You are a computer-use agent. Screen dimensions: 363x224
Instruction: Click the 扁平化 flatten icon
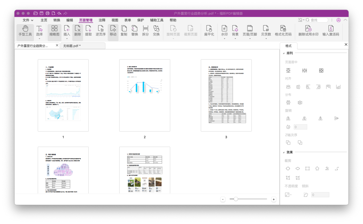pos(209,31)
